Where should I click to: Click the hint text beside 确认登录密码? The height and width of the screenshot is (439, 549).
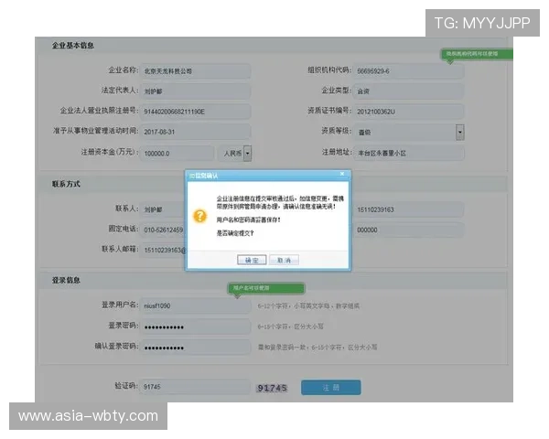(318, 348)
